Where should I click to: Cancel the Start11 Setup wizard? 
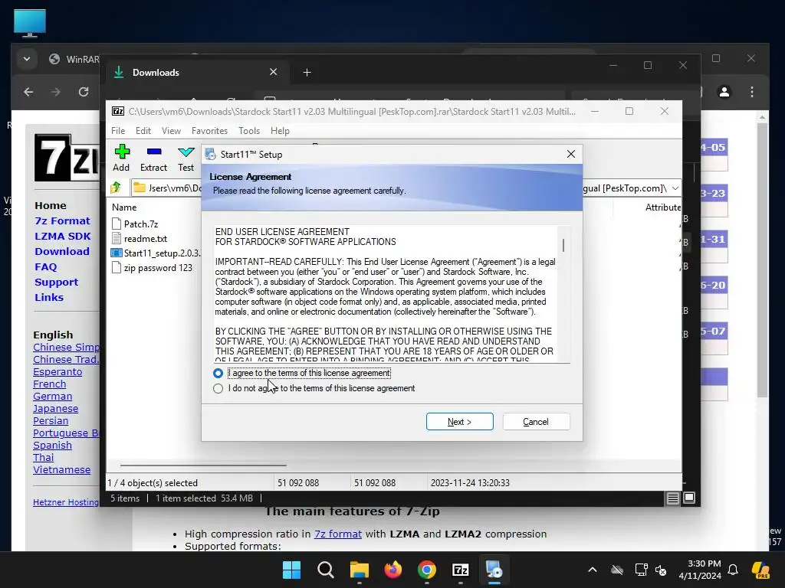click(536, 422)
